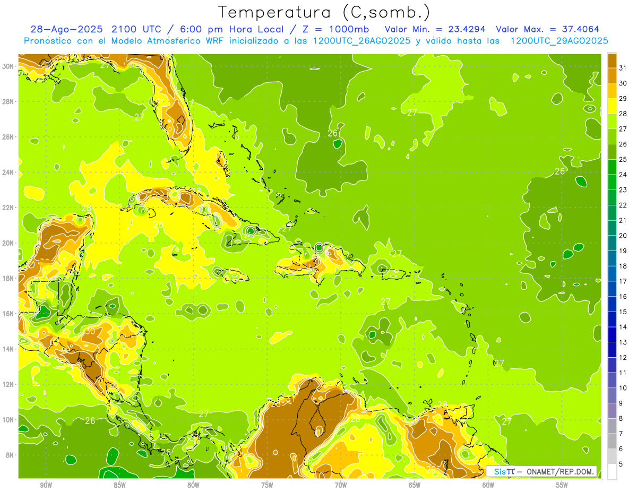Click latitude axis label "10N"

click(x=8, y=420)
